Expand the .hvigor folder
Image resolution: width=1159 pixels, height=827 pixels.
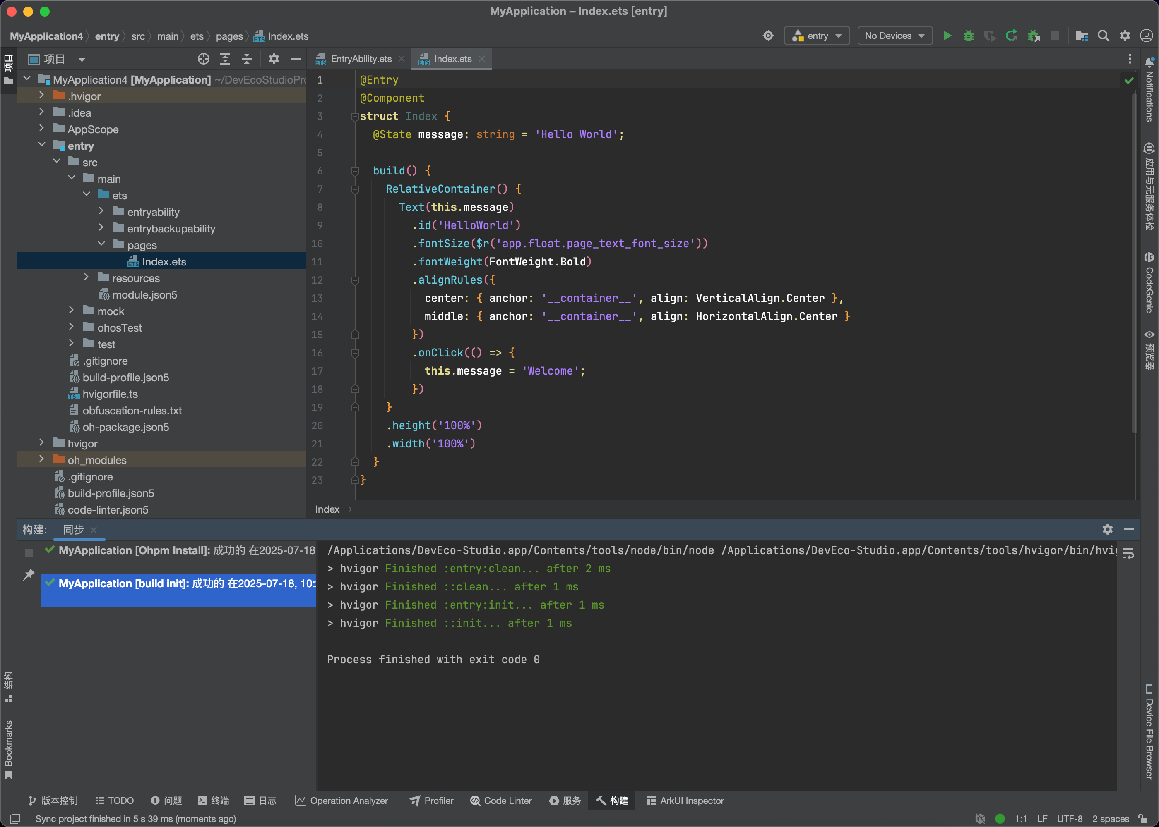(x=42, y=96)
